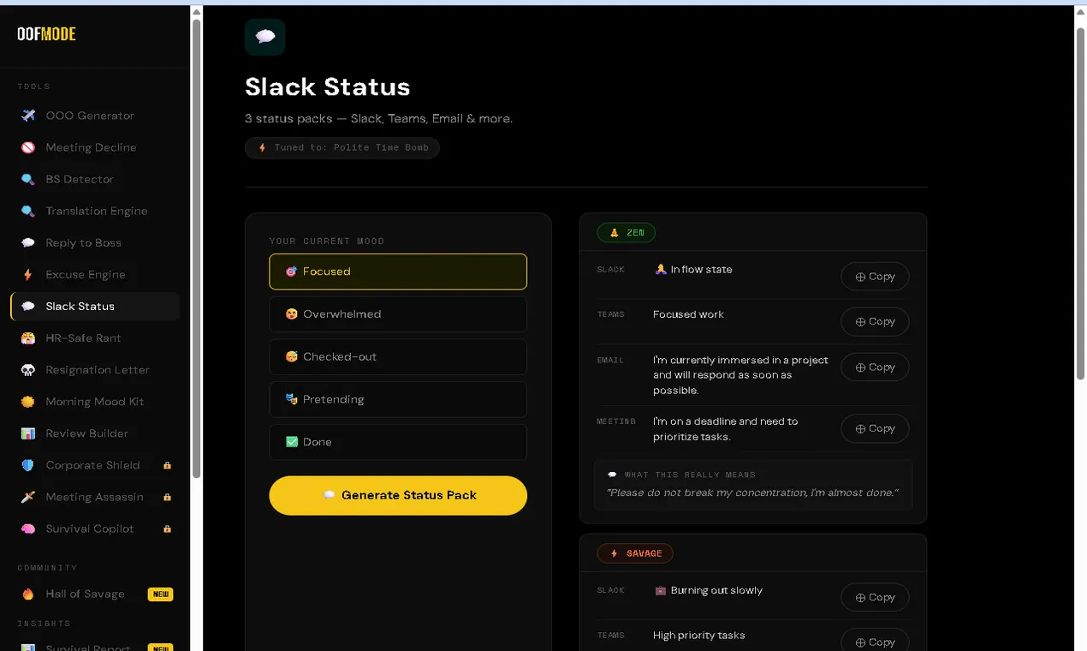
Task: Open the Excuse Engine tool
Action: pos(95,274)
